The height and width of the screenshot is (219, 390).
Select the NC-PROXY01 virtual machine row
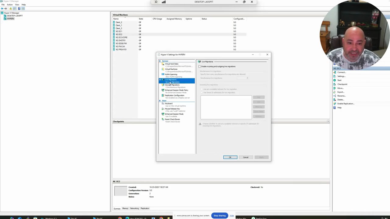coord(179,49)
